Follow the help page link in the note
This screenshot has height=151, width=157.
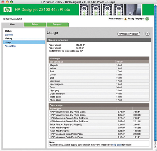[x=117, y=145]
